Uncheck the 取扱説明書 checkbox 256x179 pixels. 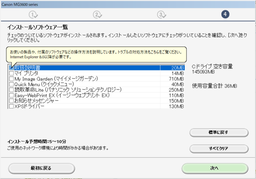(11, 67)
